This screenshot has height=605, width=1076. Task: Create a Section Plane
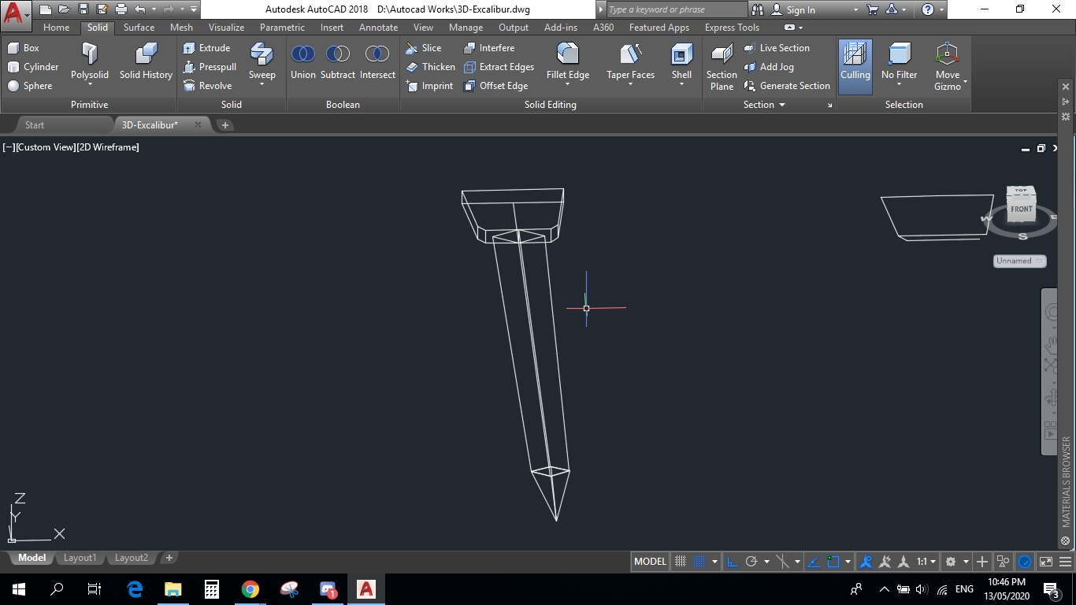click(722, 67)
